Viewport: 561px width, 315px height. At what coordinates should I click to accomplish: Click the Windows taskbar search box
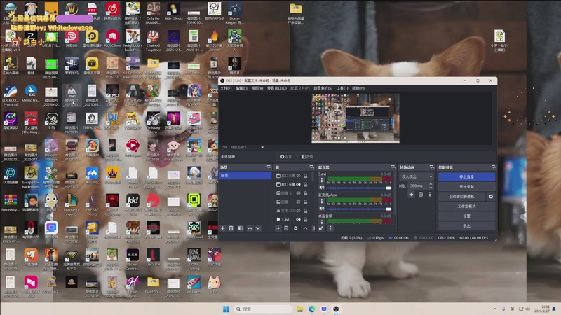click(x=263, y=309)
